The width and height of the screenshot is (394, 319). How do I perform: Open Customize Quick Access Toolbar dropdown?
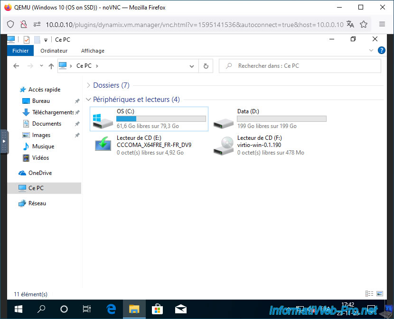click(x=46, y=40)
